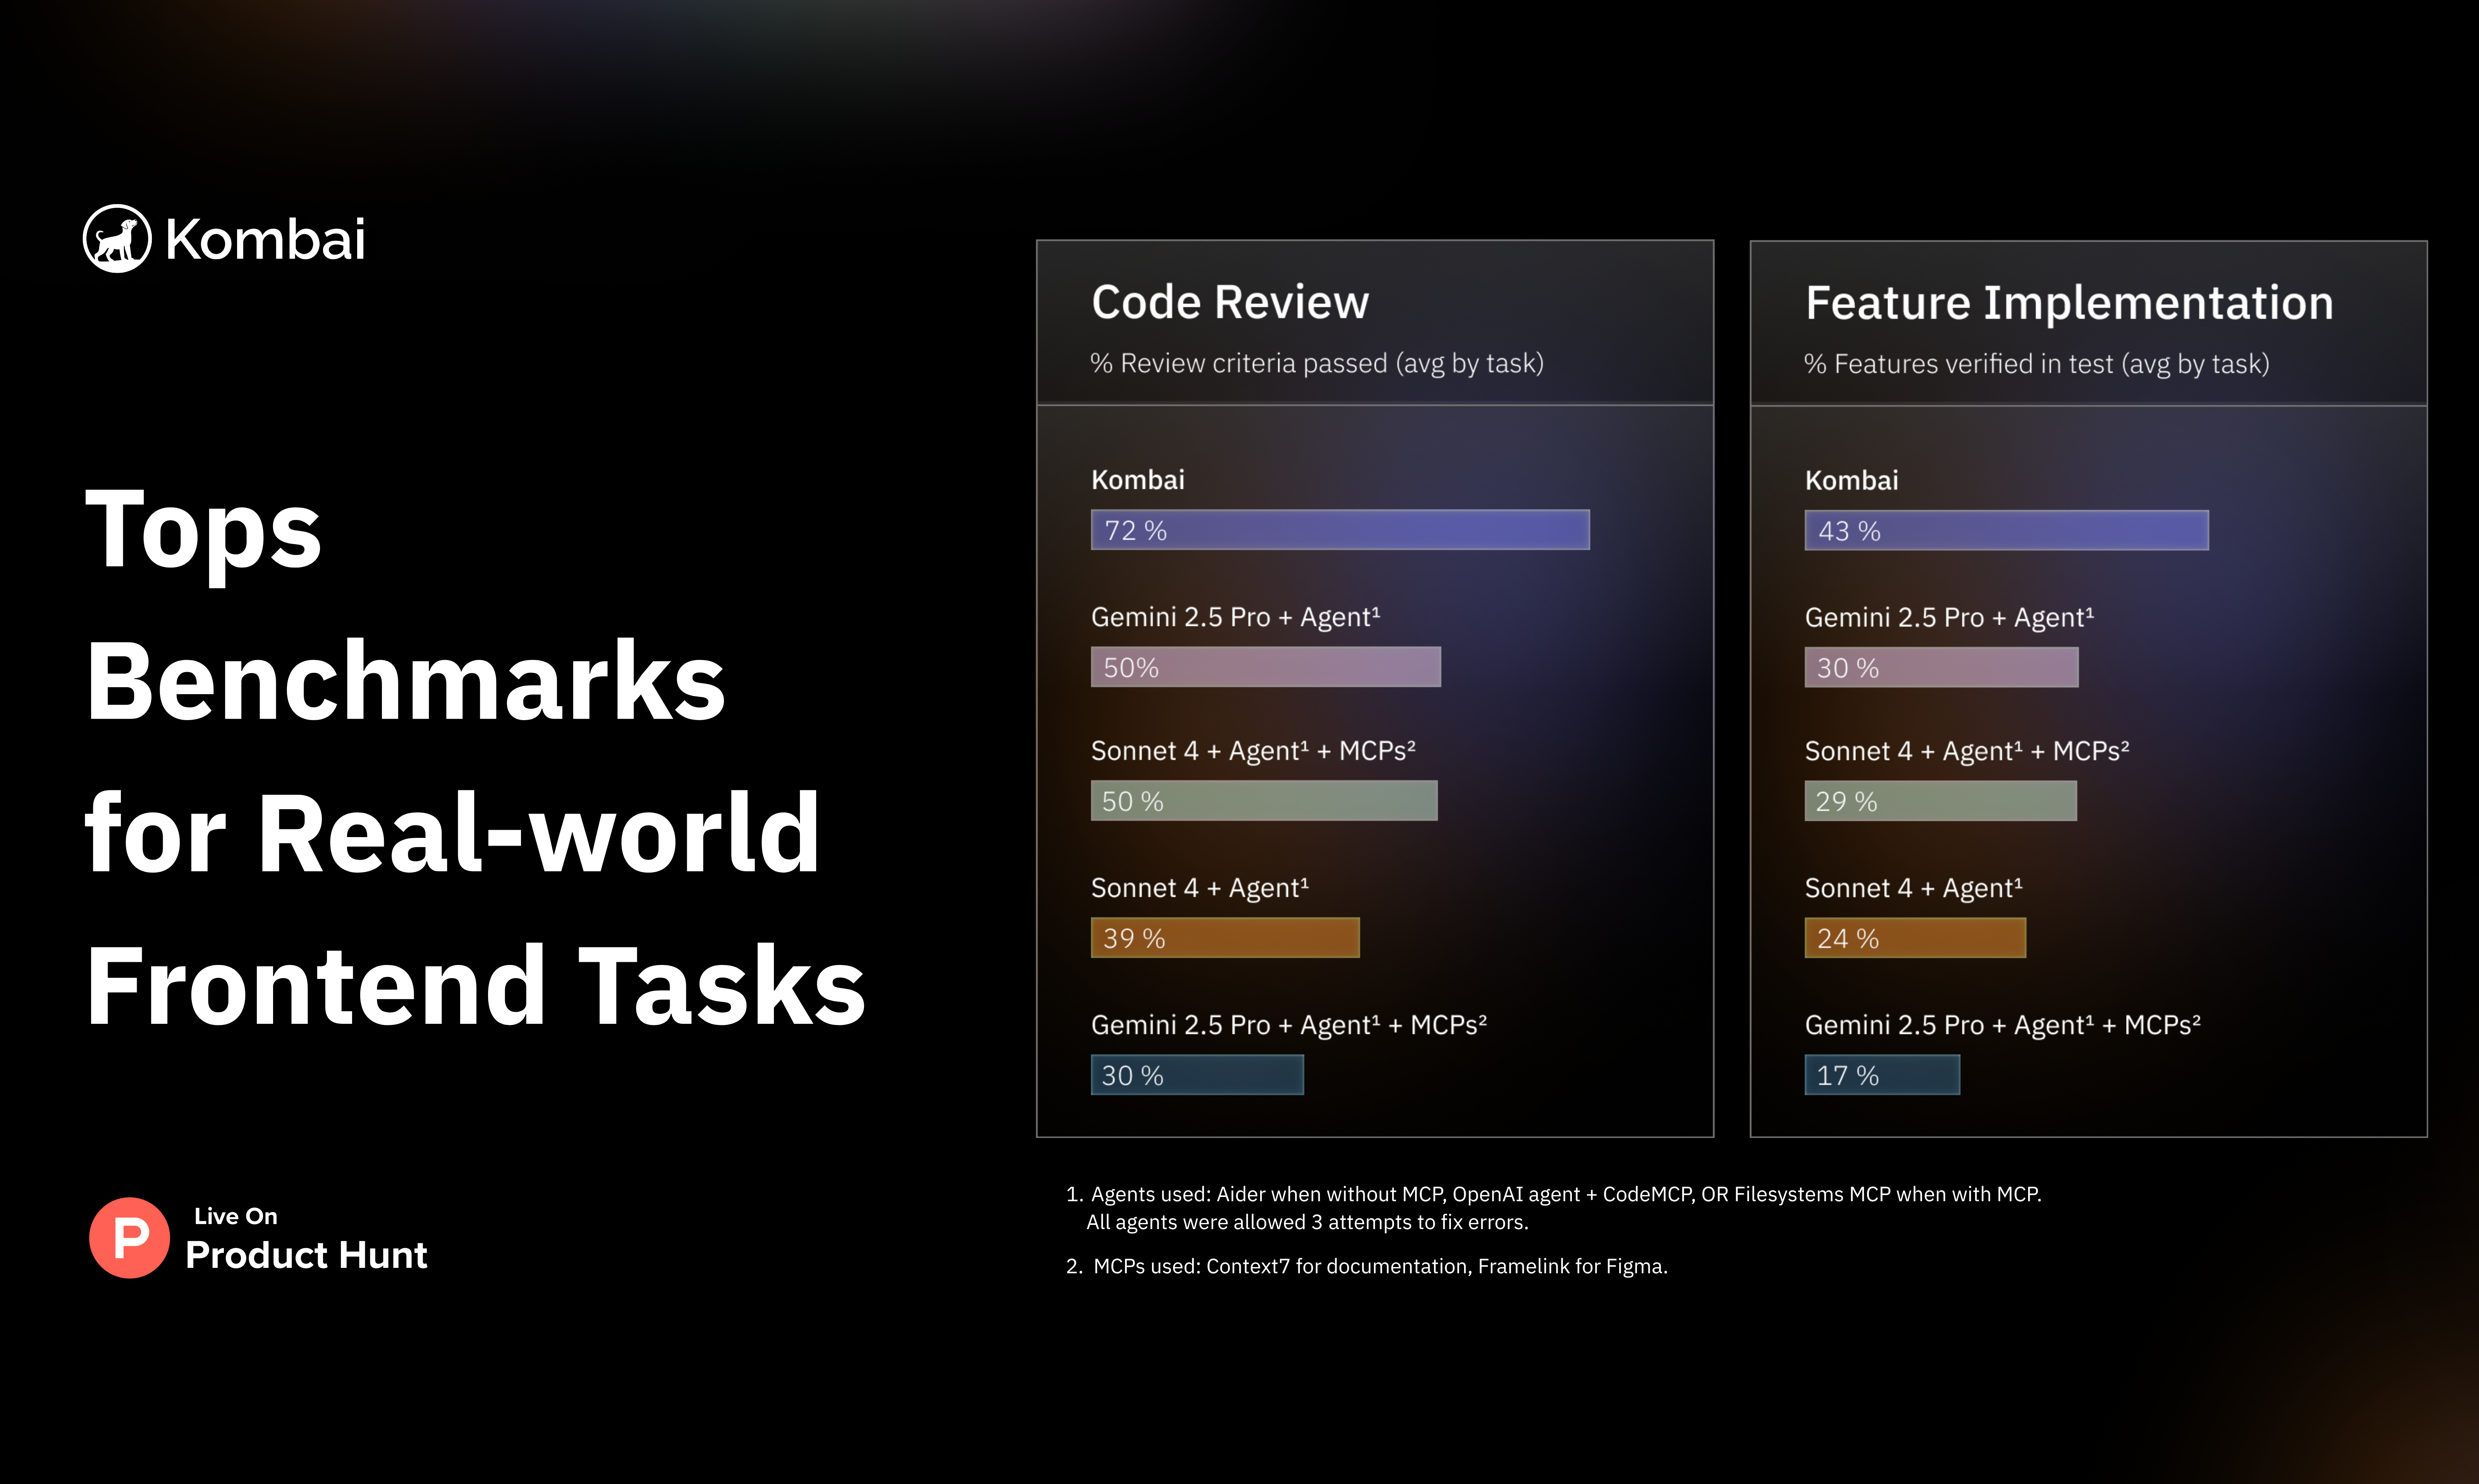The height and width of the screenshot is (1484, 2479).
Task: Click Kombai label in Feature Implementation
Action: (x=1852, y=481)
